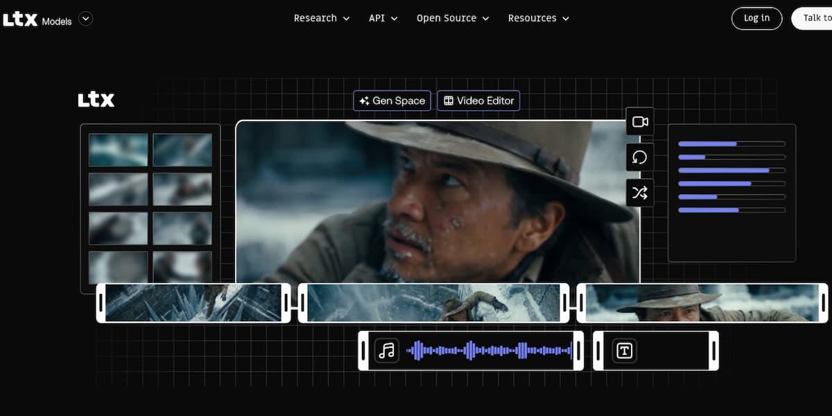This screenshot has width=832, height=416.
Task: Grab left trim handle of ice spikes clip
Action: [101, 303]
